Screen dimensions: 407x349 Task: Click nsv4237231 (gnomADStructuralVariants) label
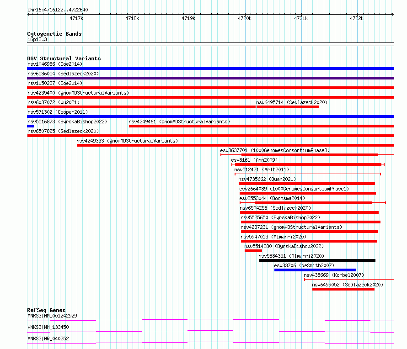pyautogui.click(x=291, y=227)
